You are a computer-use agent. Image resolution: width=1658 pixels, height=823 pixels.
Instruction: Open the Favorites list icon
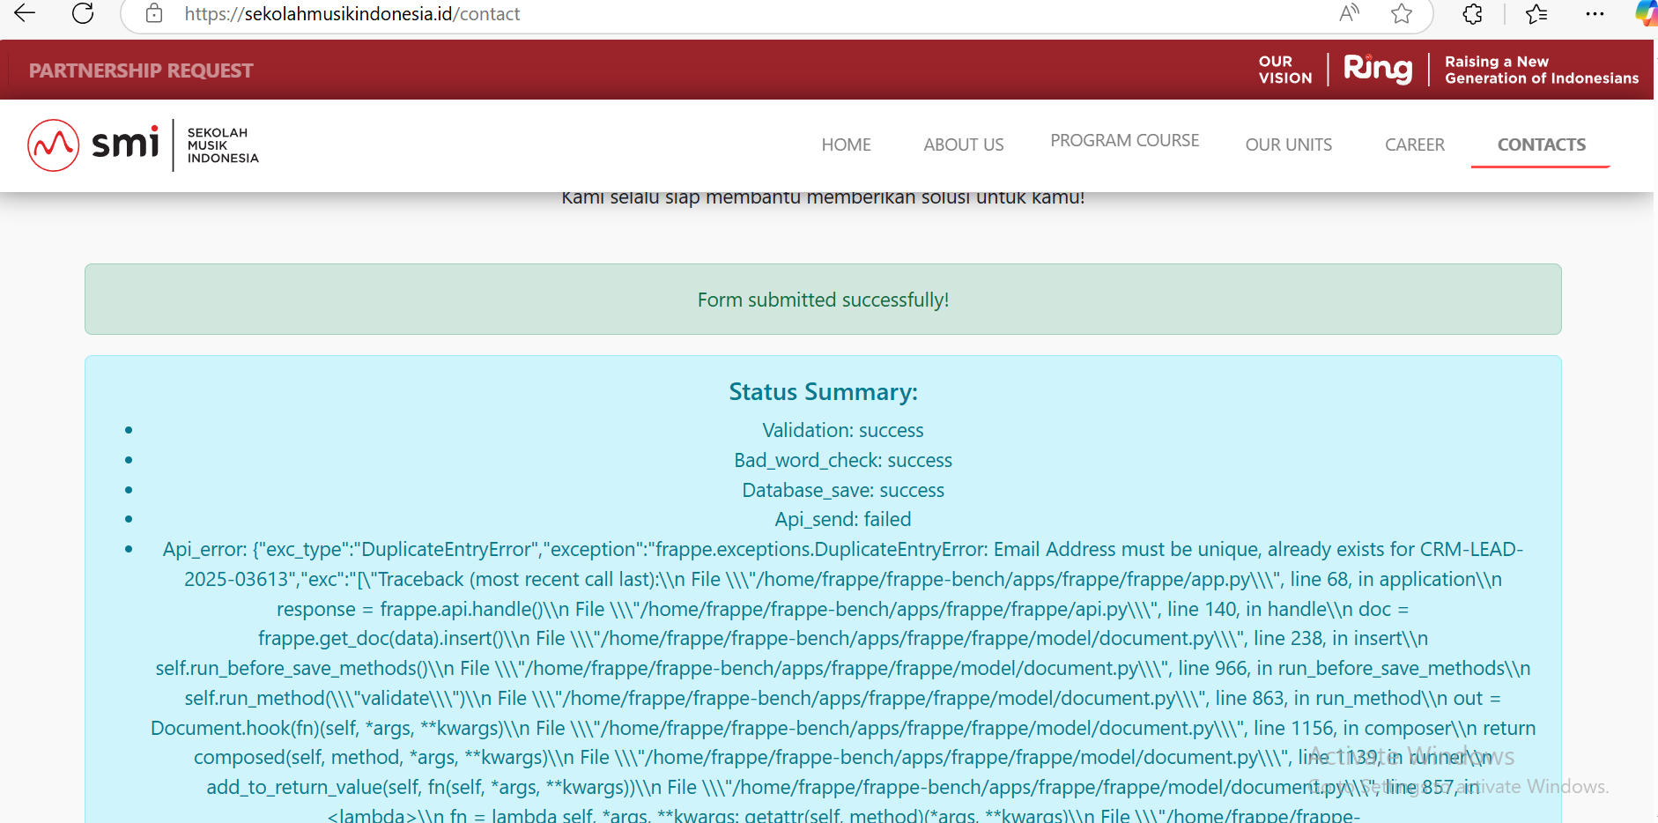tap(1536, 13)
